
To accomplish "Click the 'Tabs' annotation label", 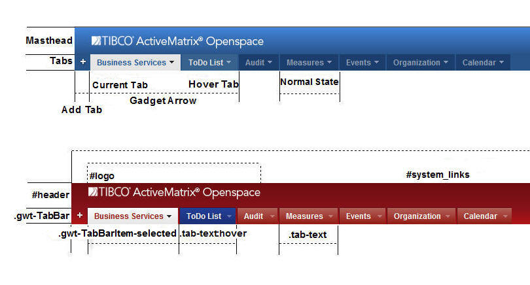I will click(62, 61).
